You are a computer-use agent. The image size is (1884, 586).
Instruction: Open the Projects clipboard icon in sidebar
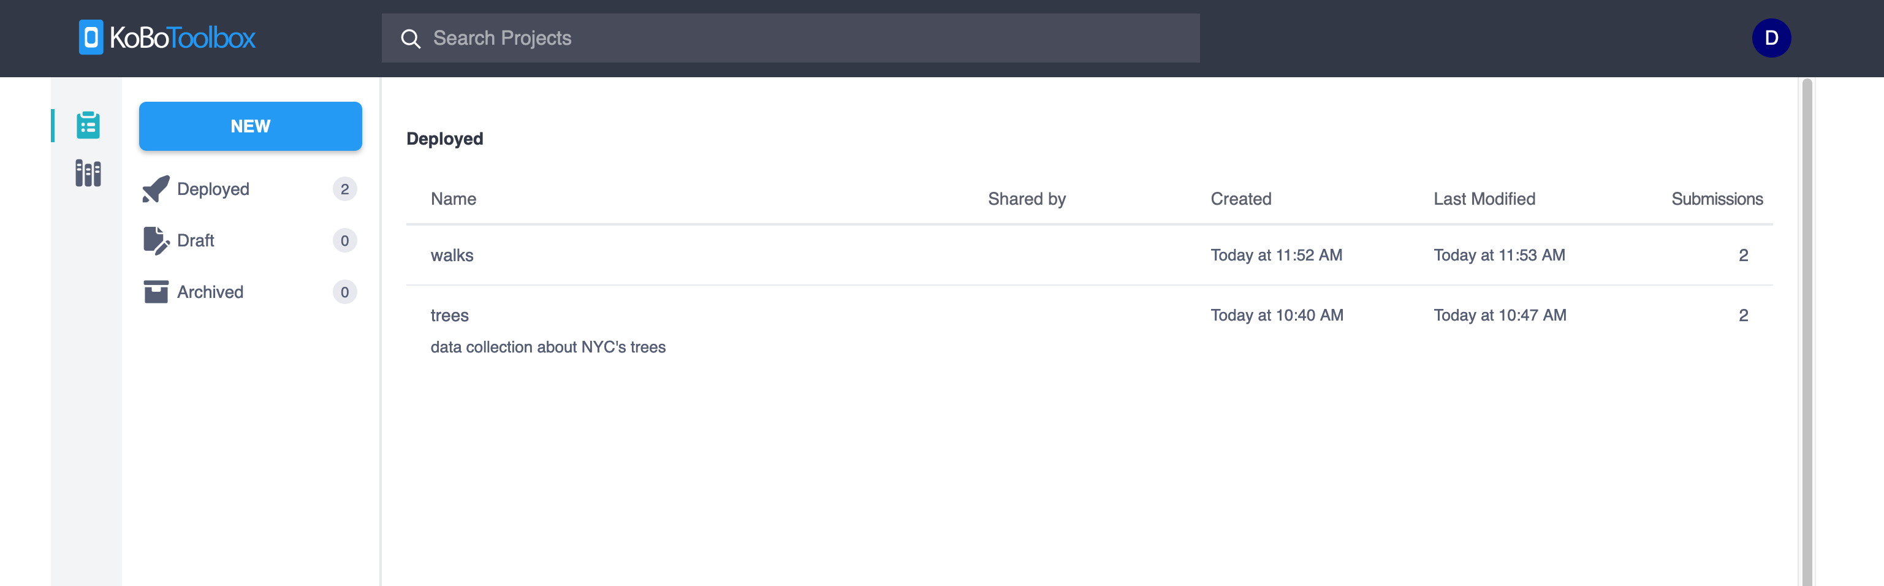(x=88, y=125)
